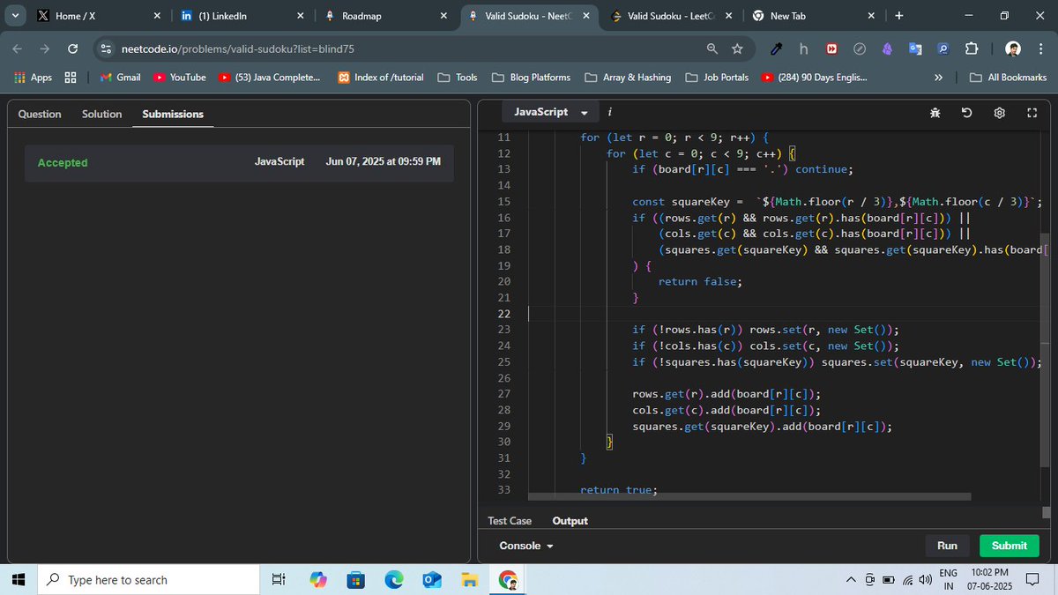The height and width of the screenshot is (595, 1058).
Task: Open the Job Portals bookmark folder
Action: [x=717, y=78]
